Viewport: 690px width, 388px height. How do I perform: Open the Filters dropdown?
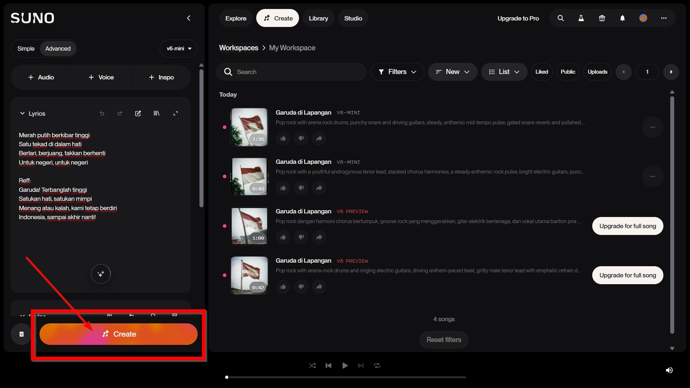coord(397,72)
